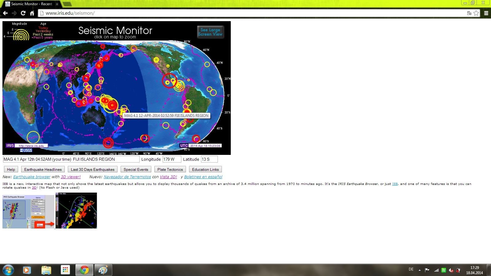Viewport: 491px width, 276px height.
Task: Click the muted volume tray icon
Action: point(451,270)
